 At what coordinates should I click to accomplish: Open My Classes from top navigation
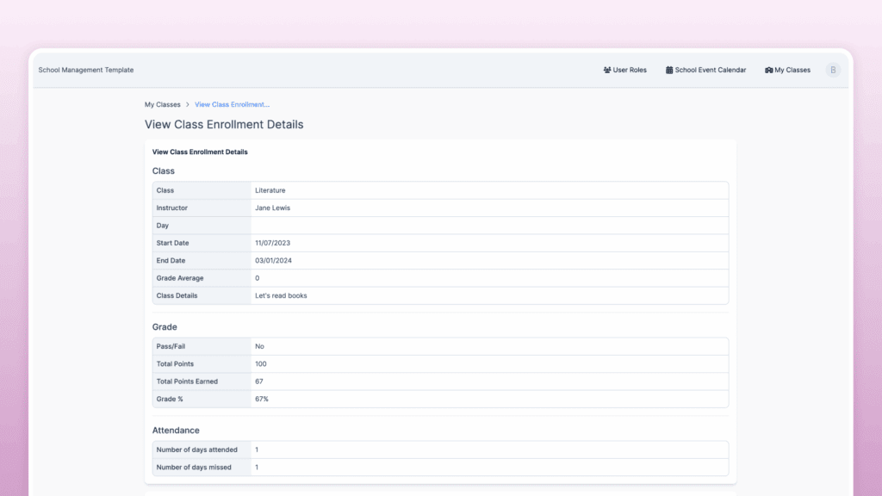click(x=792, y=70)
